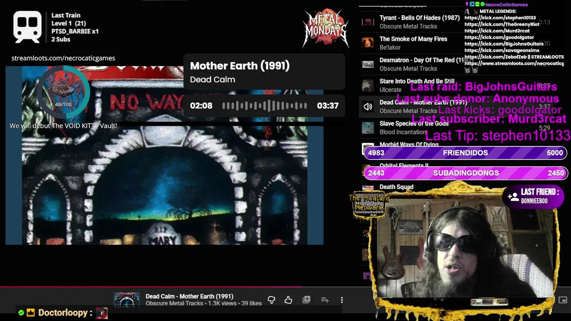Click the Slave Species of the Gods thumbnail
This screenshot has height=321, width=571.
pos(368,128)
